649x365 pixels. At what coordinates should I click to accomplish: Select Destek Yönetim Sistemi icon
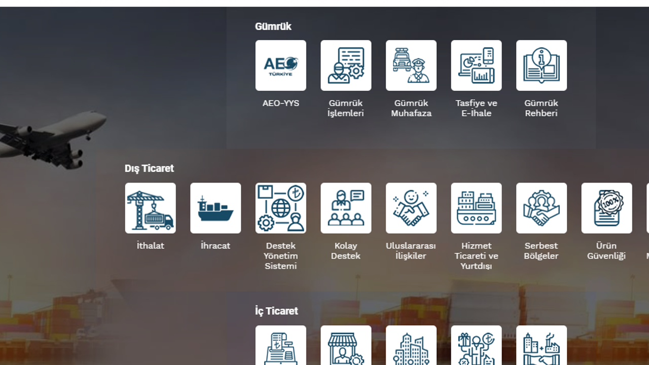[280, 208]
